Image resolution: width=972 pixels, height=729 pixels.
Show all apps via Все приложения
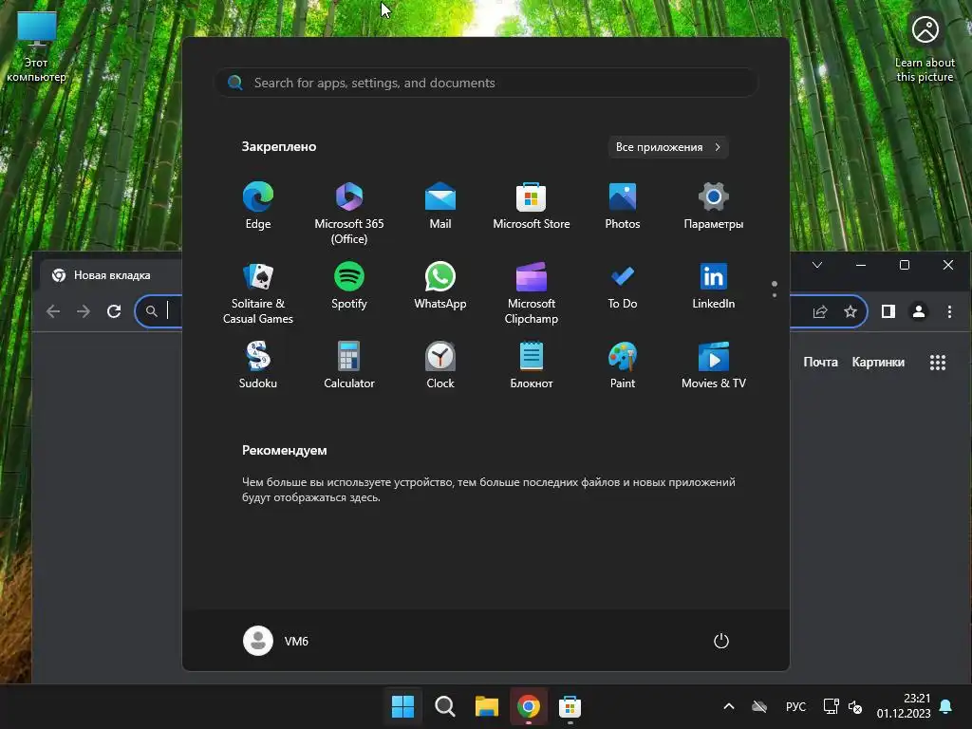pos(667,147)
